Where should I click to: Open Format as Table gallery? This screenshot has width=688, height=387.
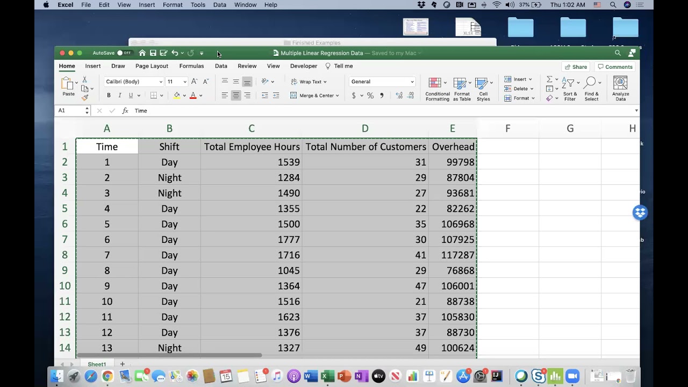462,89
